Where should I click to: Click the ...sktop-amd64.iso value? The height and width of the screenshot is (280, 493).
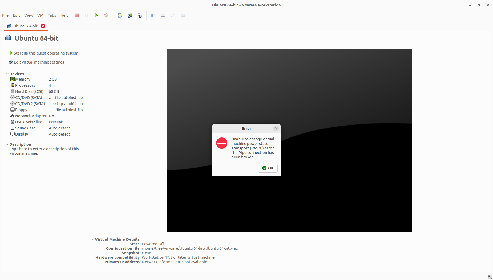point(66,104)
